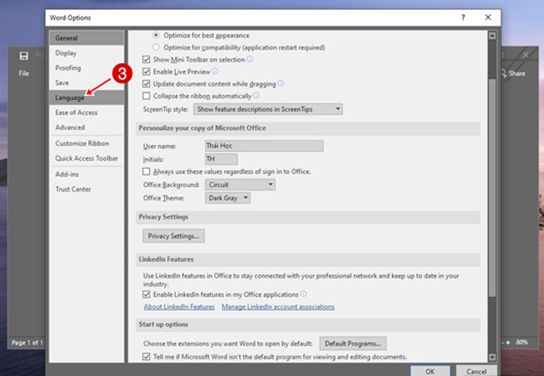Open the Customize Ribbon category
This screenshot has height=376, width=544.
point(83,143)
